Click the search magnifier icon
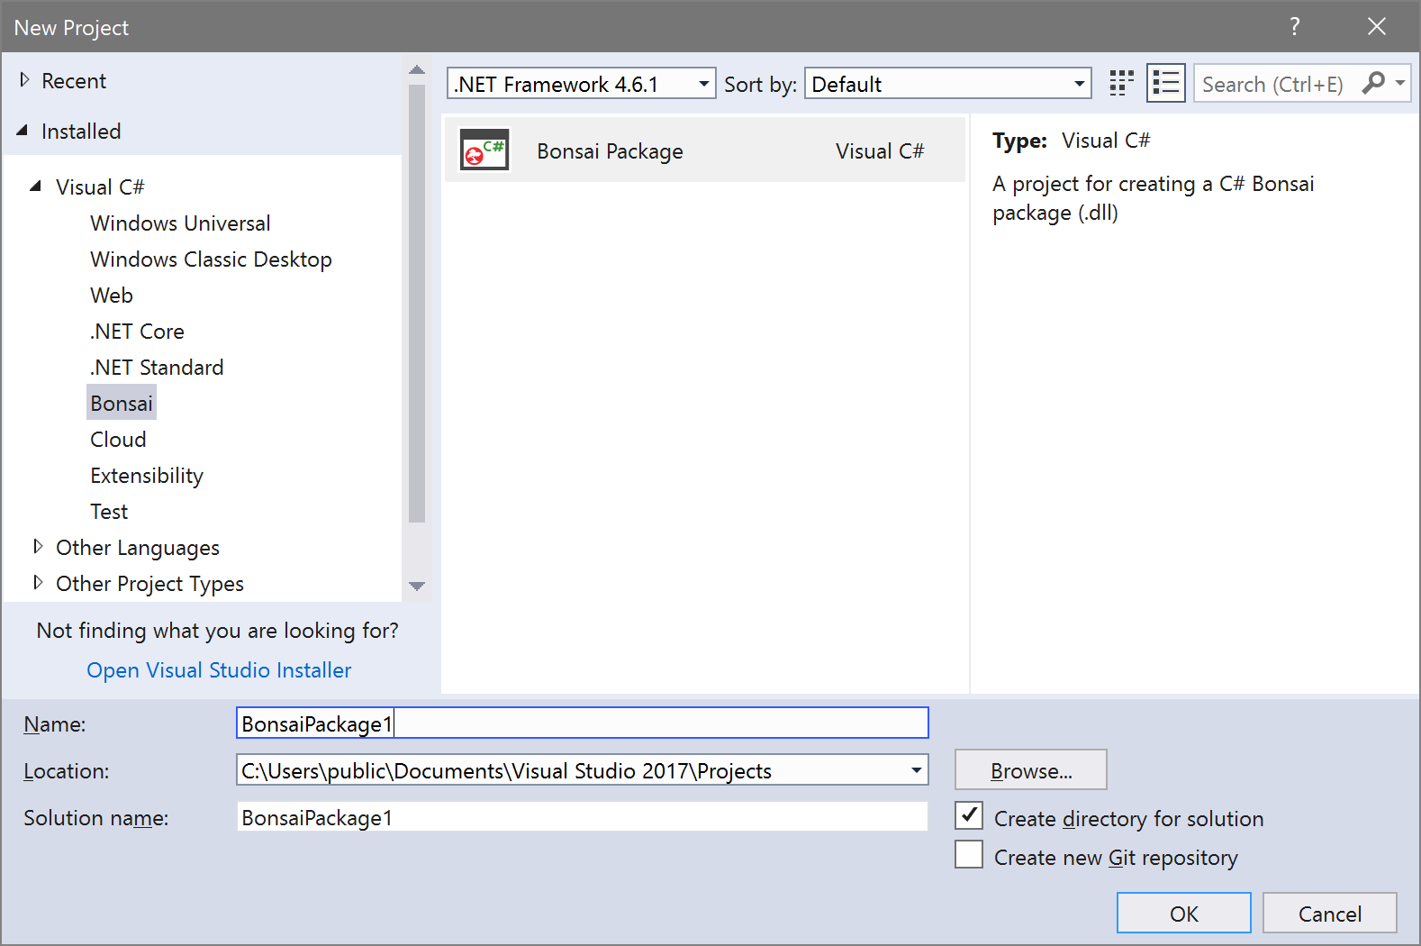 pyautogui.click(x=1372, y=84)
